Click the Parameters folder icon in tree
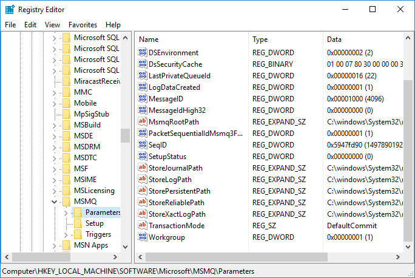This screenshot has width=415, height=278. pyautogui.click(x=78, y=212)
